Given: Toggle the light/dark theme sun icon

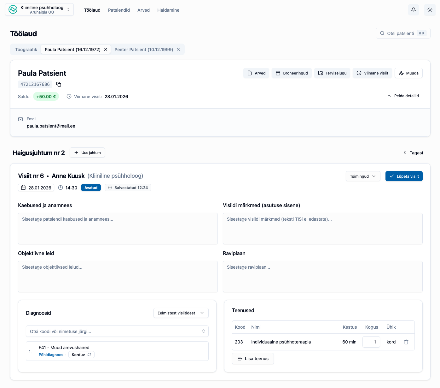Looking at the screenshot, I should click(x=430, y=10).
